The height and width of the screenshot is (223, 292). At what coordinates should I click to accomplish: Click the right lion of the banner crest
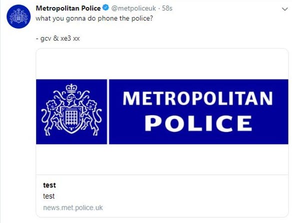point(92,117)
